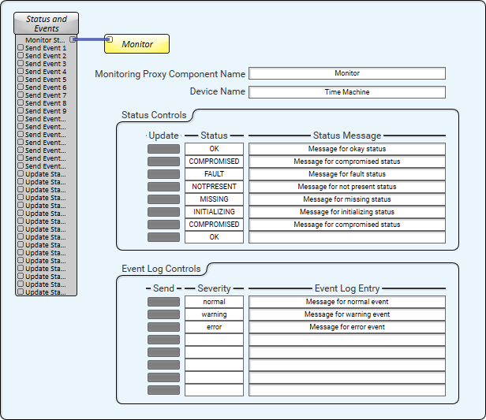Viewport: 486px width, 420px height.
Task: Click the Message for error event entry
Action: click(x=347, y=327)
